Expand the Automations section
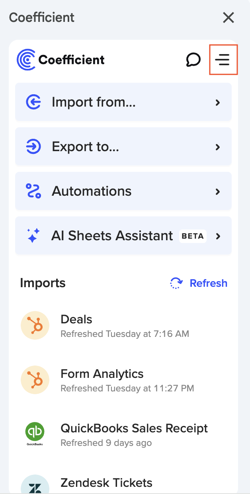Screen dimensions: 250x494 [x=123, y=191]
